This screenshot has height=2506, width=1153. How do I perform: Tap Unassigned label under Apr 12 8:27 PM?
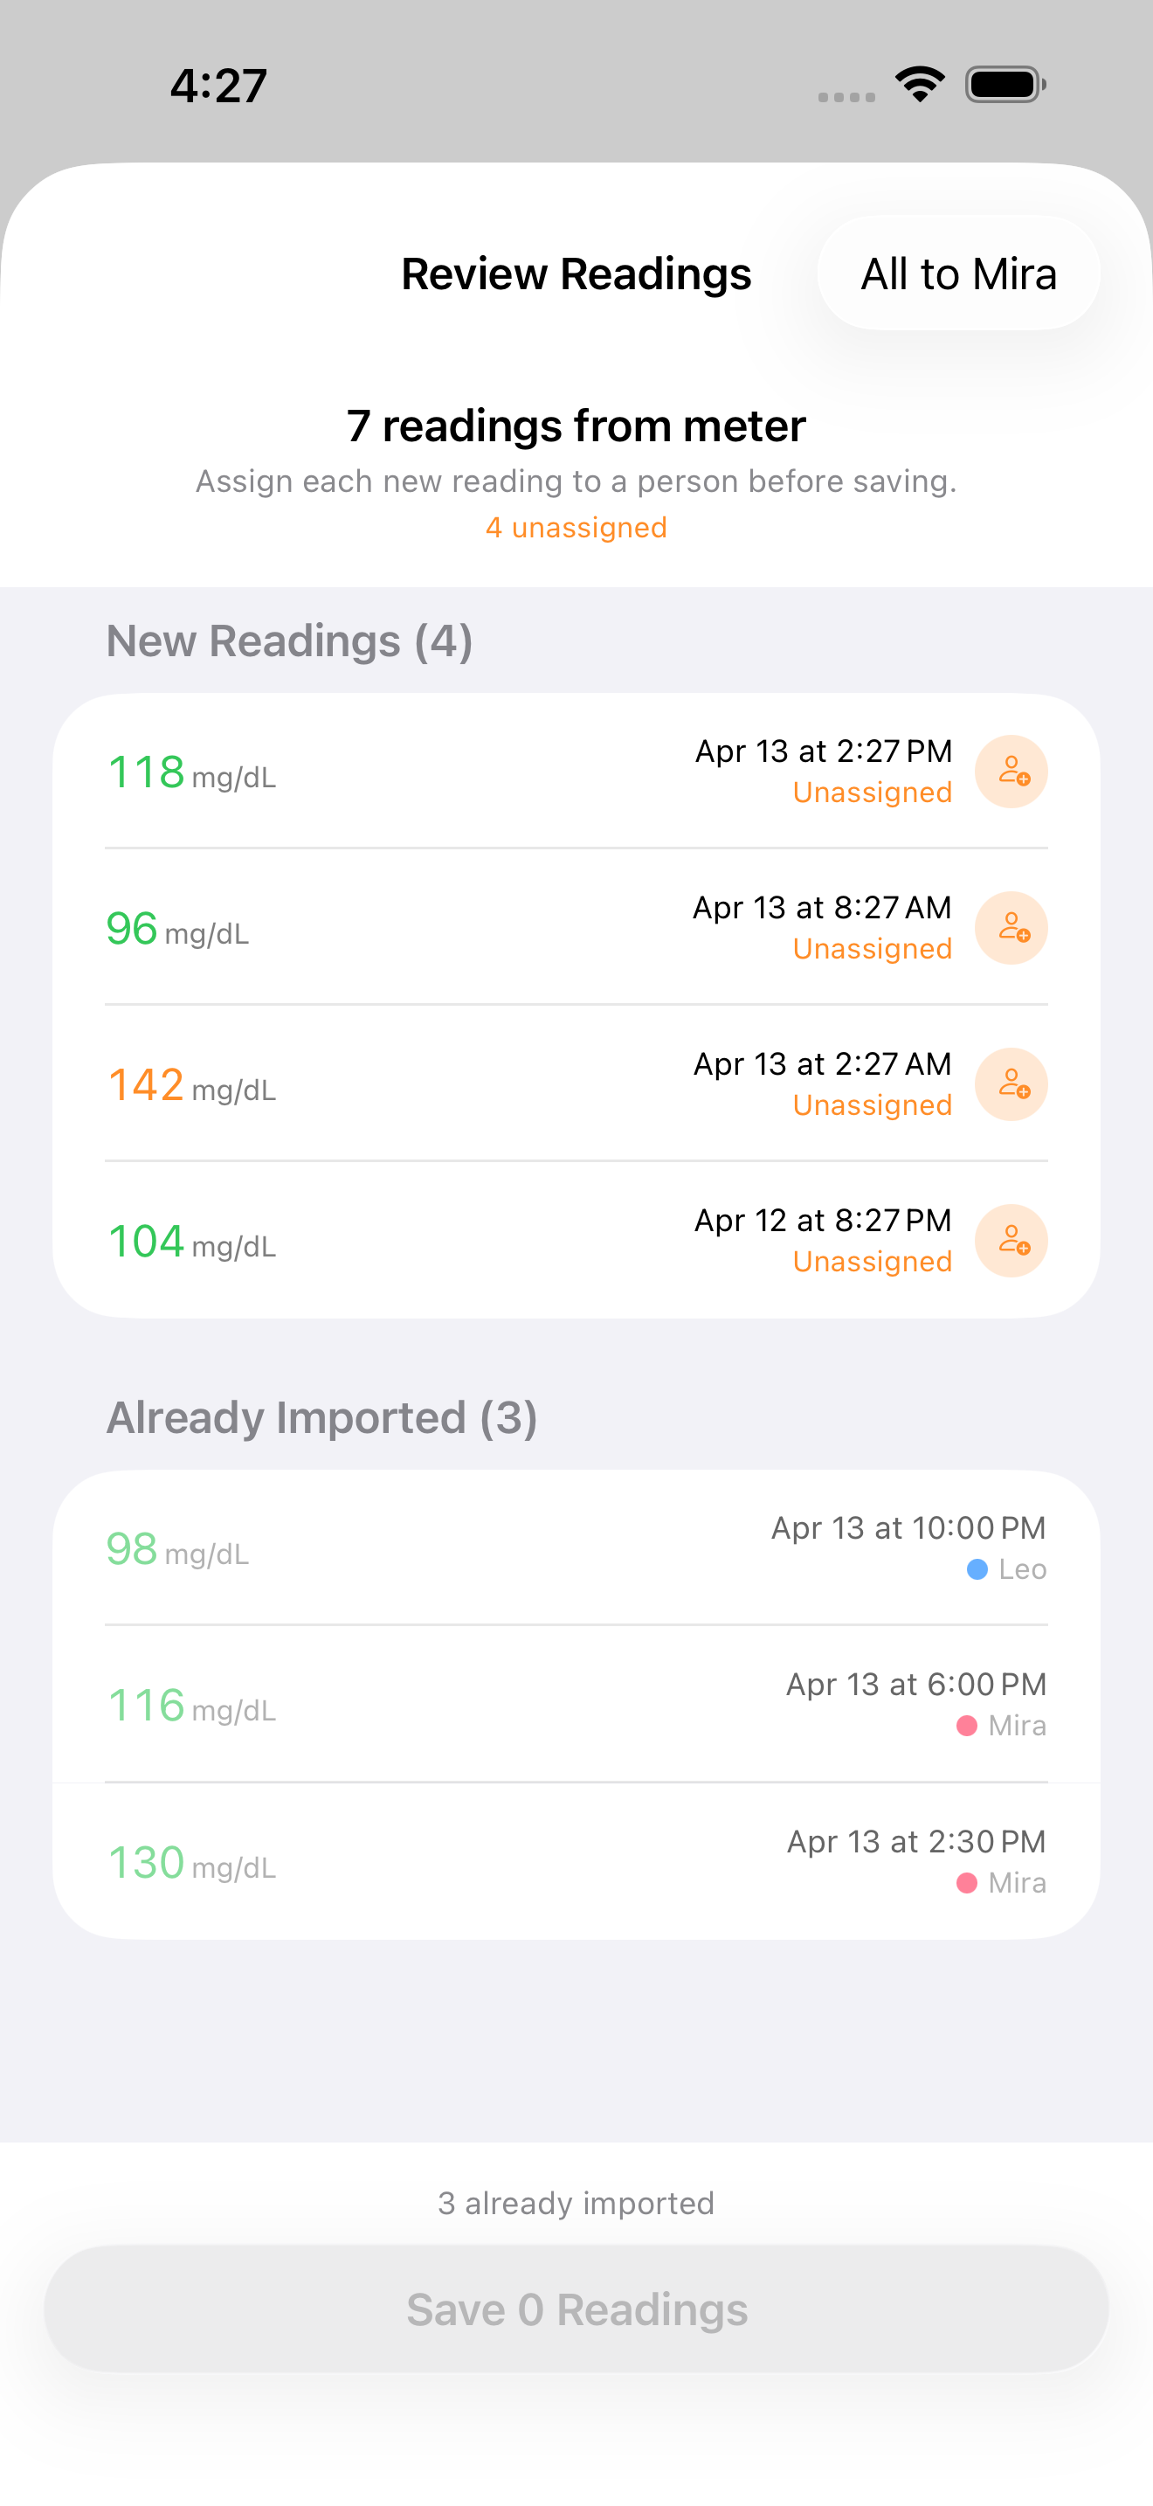point(872,1262)
